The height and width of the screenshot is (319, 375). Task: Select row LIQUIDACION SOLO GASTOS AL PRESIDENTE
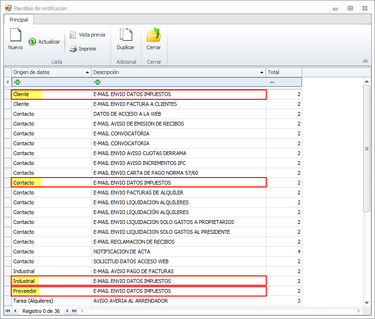point(153,232)
